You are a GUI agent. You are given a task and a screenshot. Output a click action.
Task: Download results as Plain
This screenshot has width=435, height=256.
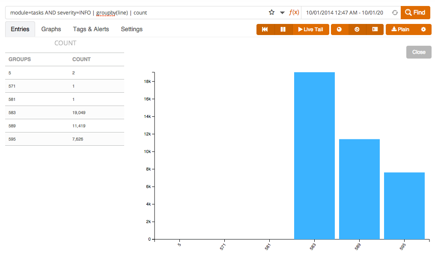(401, 29)
